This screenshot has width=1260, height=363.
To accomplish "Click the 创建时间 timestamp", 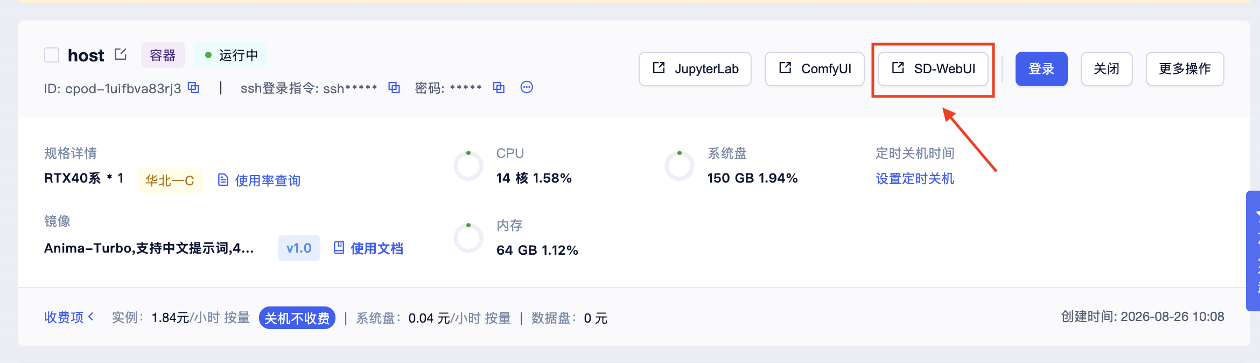I will coord(1143,317).
